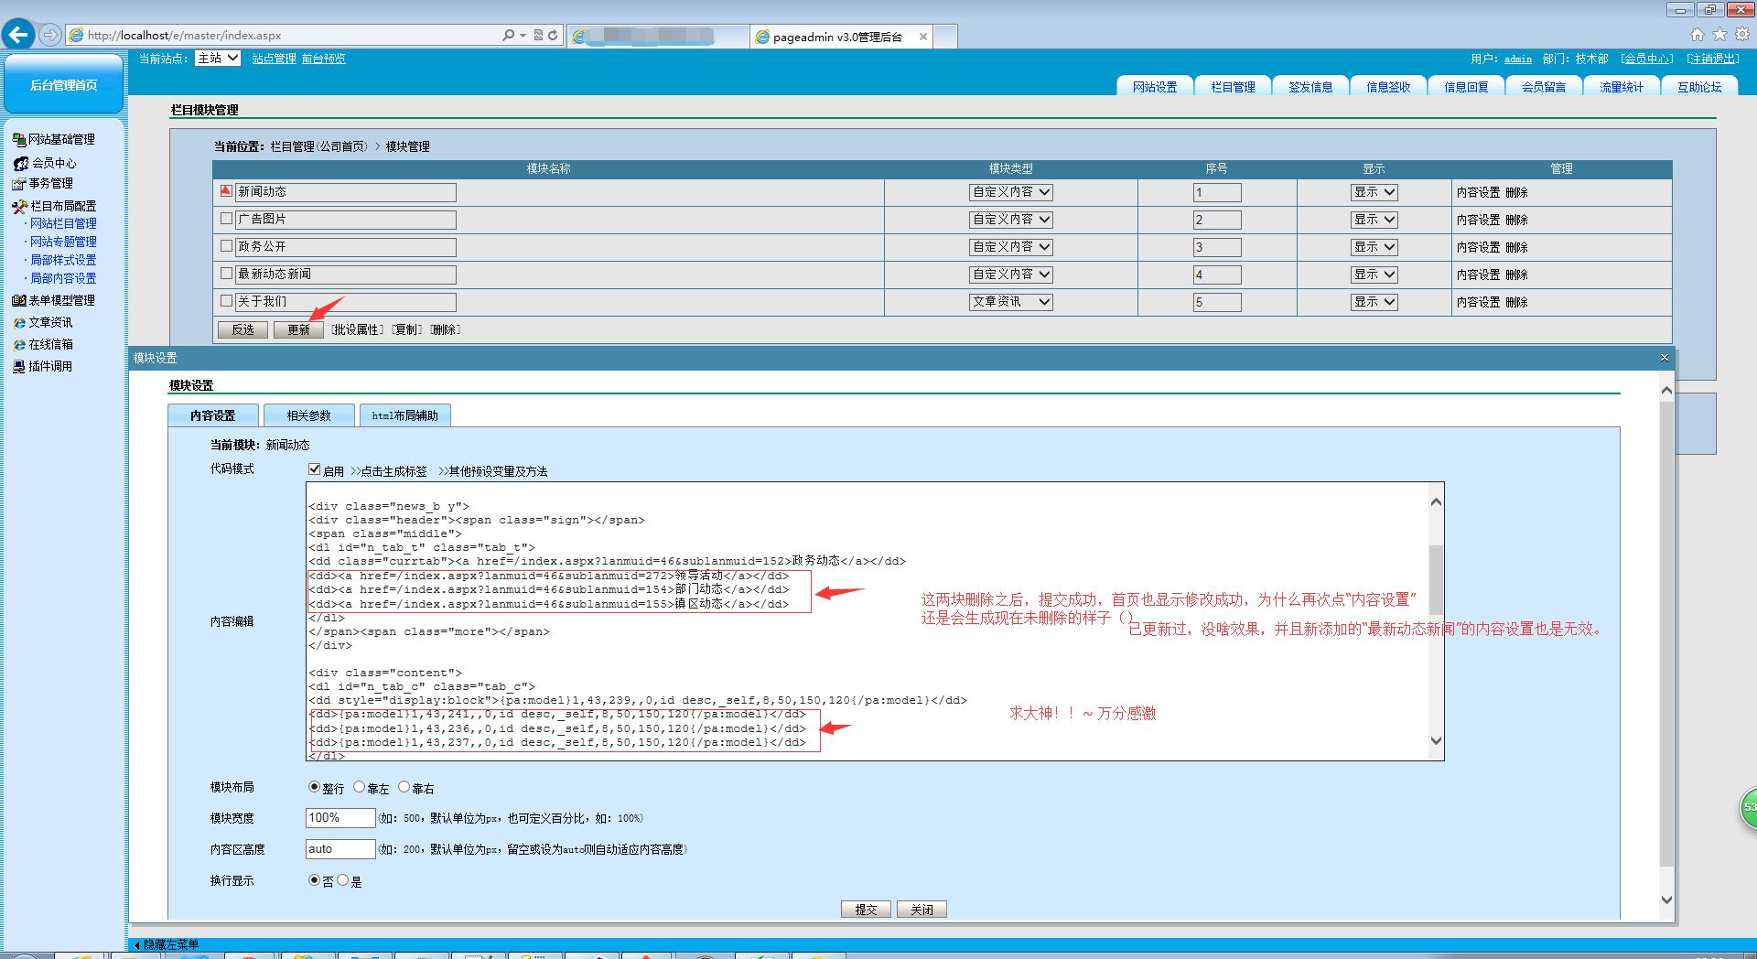Click the code editor scrollbar down arrow
This screenshot has width=1757, height=959.
[x=1436, y=741]
